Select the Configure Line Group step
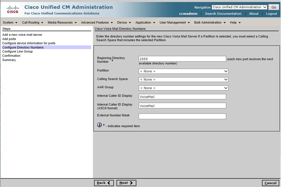 pos(17,52)
